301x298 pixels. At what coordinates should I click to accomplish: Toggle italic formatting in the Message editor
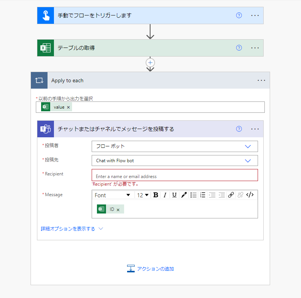(x=165, y=195)
